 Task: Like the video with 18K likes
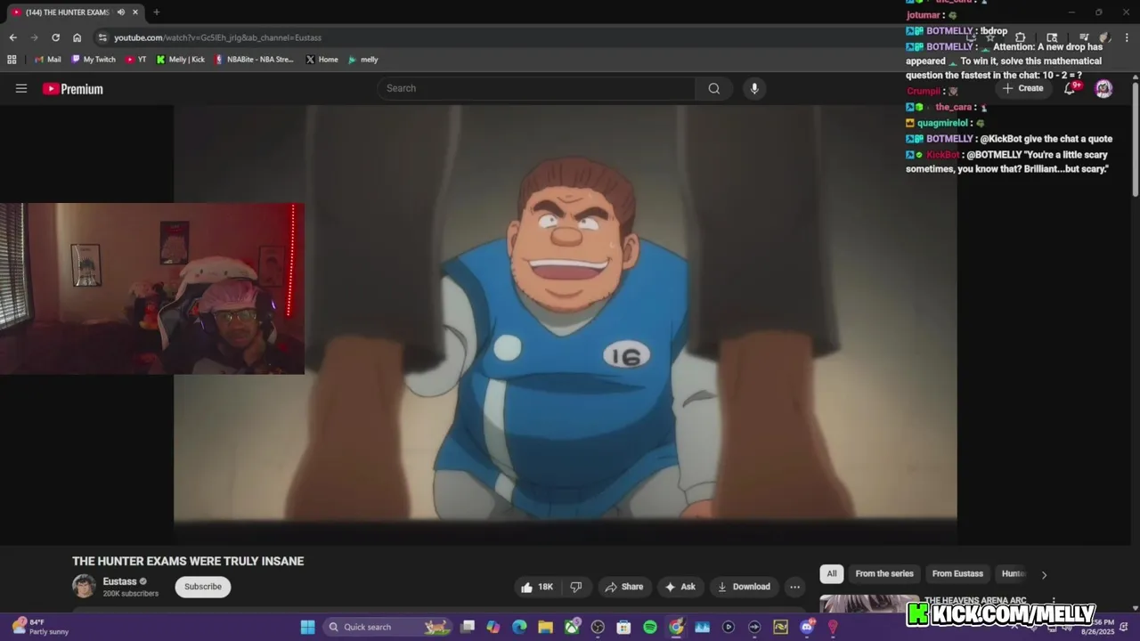coord(537,587)
